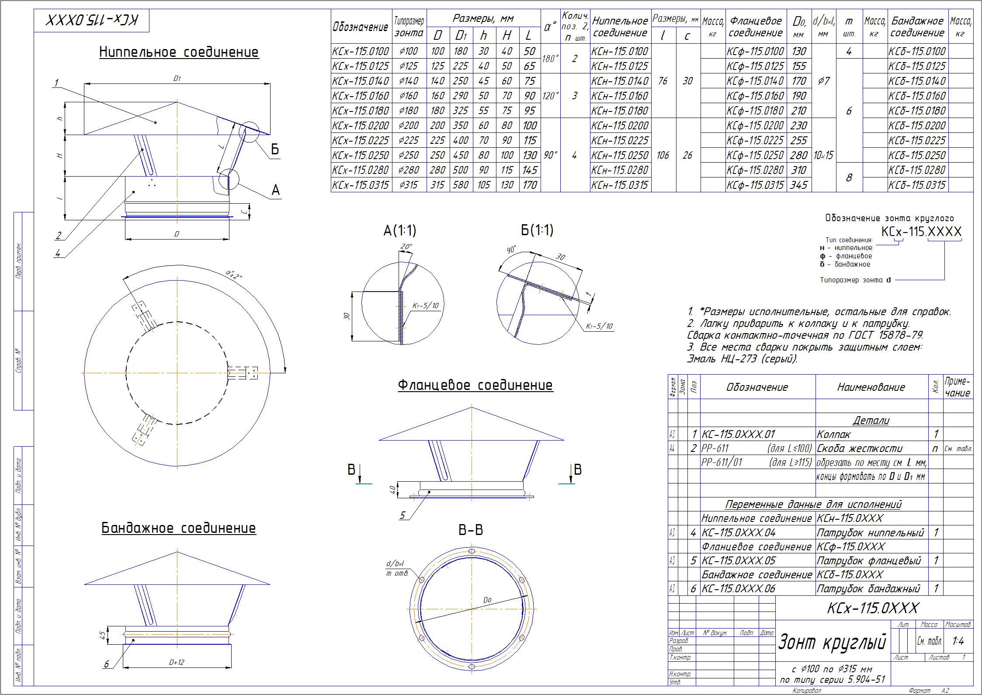
Task: Click the scale value '1:4'
Action: click(x=958, y=641)
